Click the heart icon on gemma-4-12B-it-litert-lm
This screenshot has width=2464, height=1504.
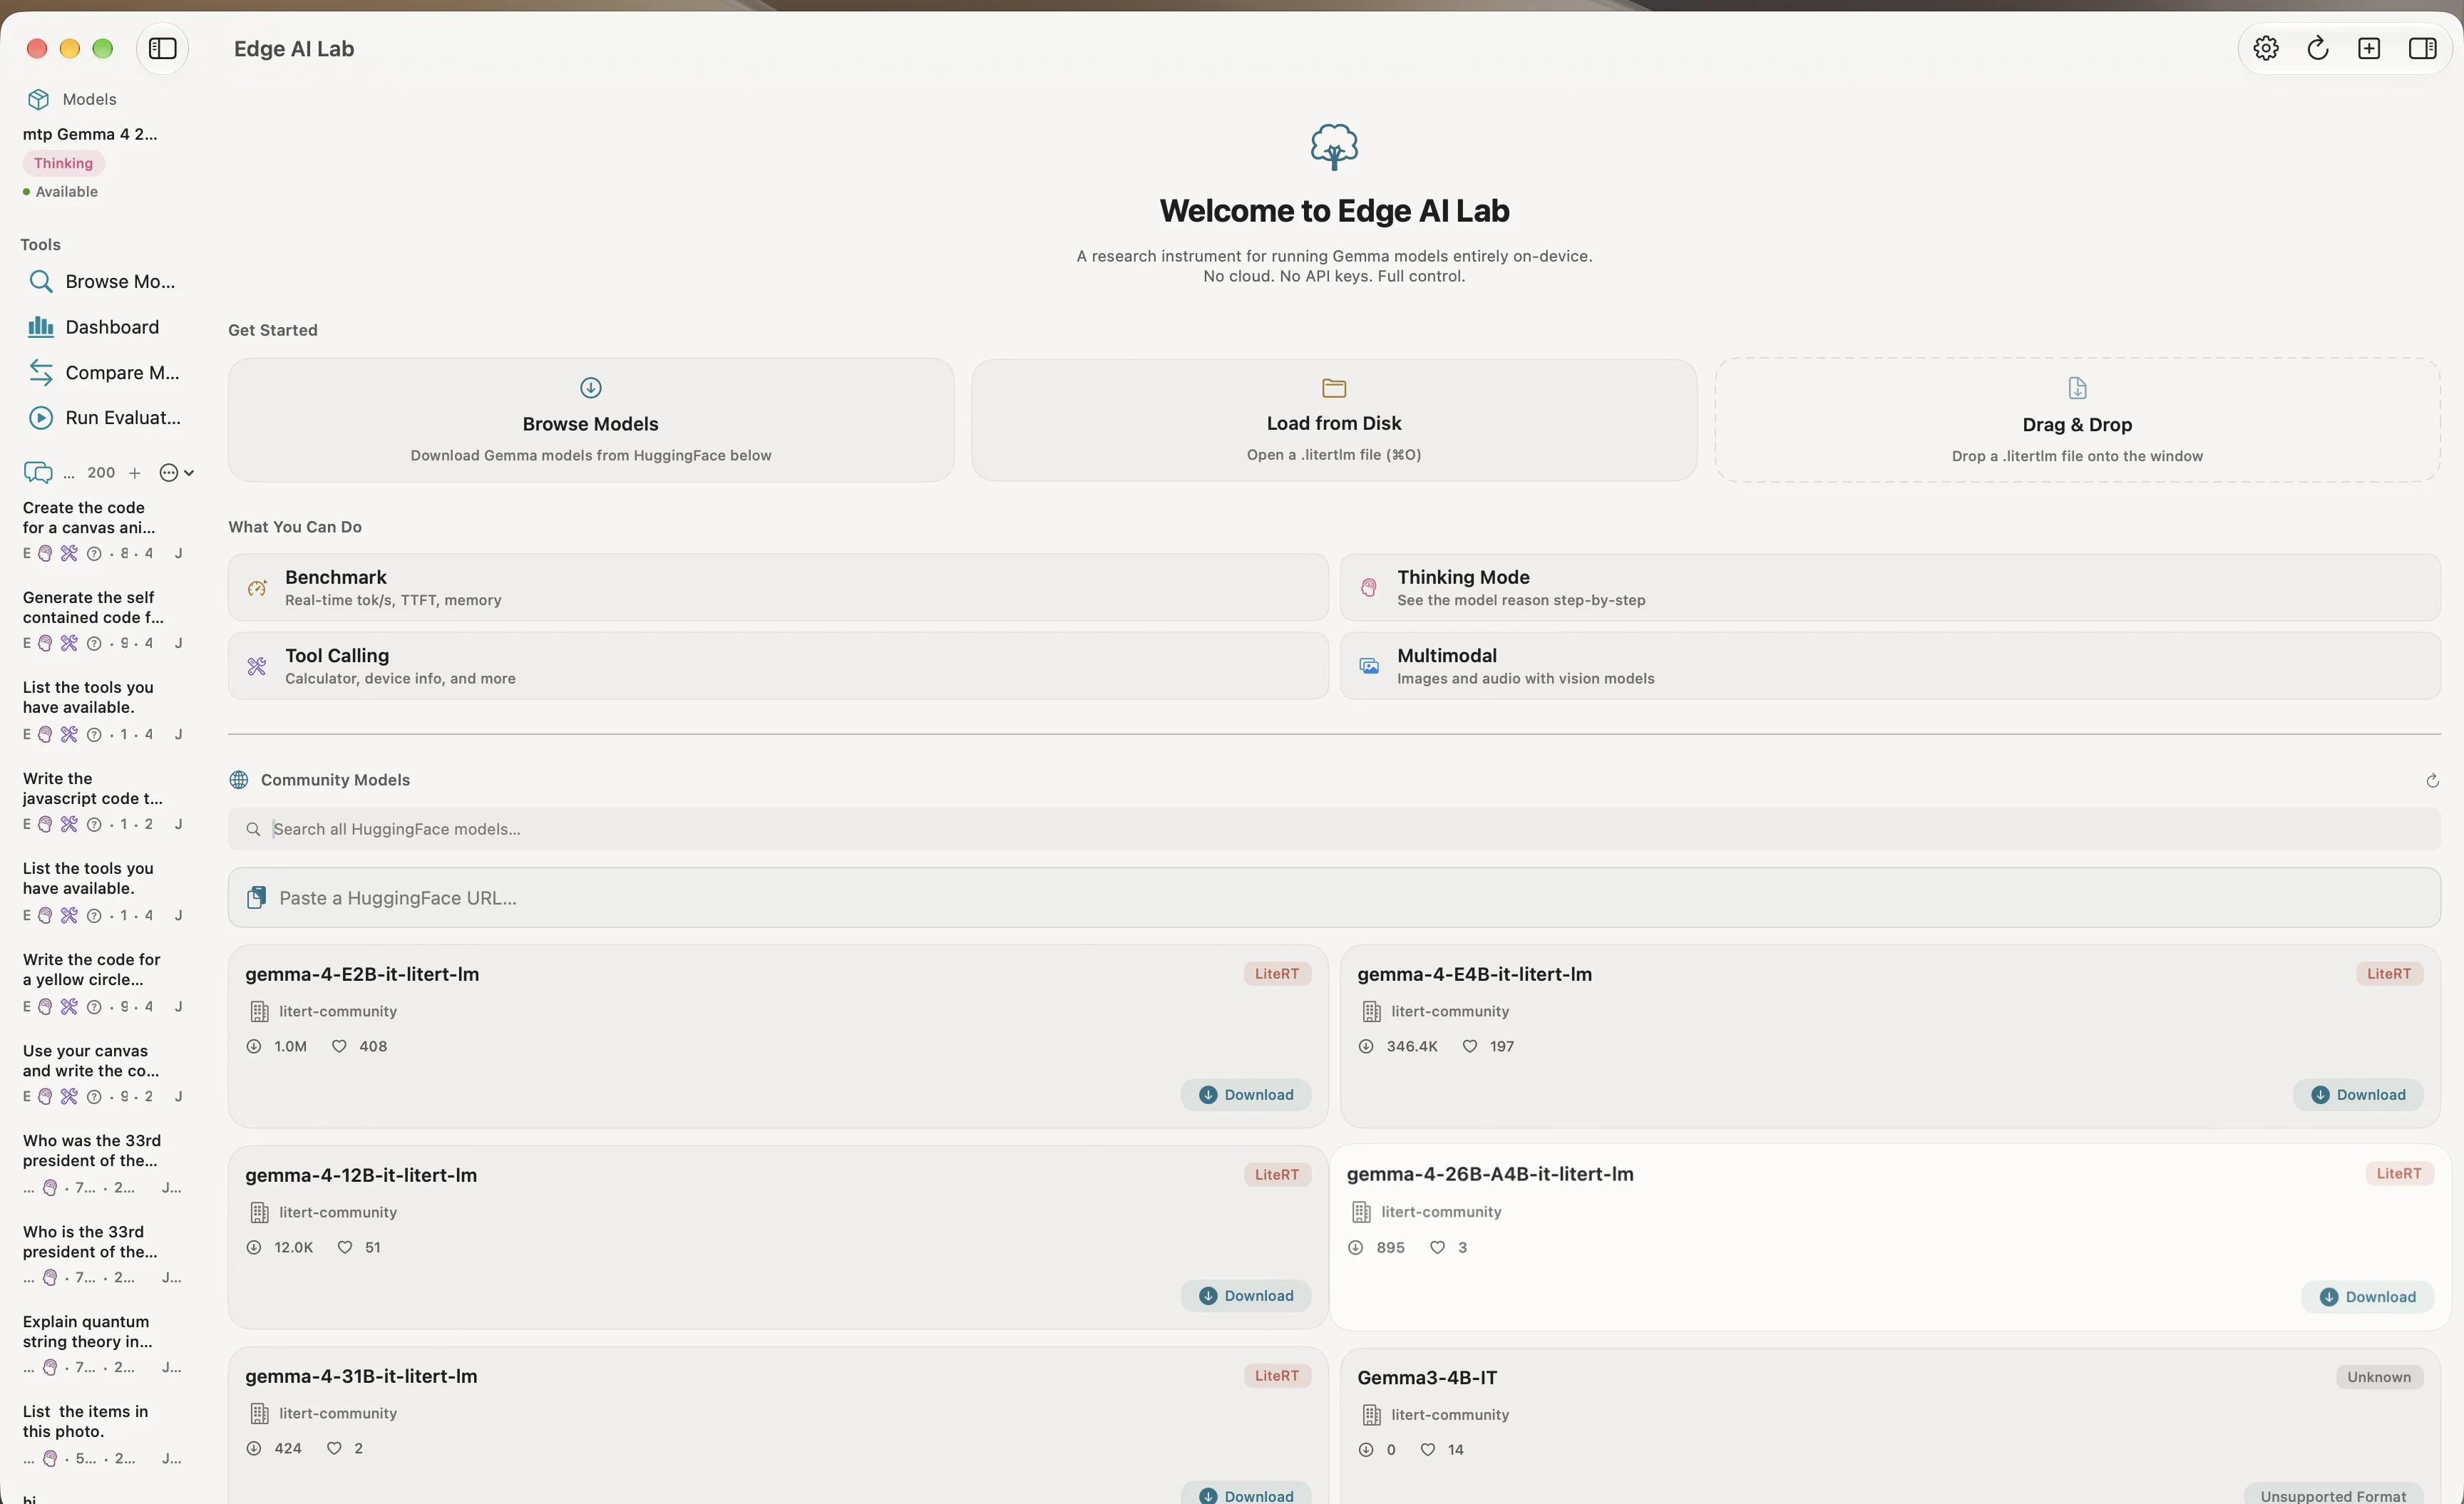pyautogui.click(x=345, y=1247)
